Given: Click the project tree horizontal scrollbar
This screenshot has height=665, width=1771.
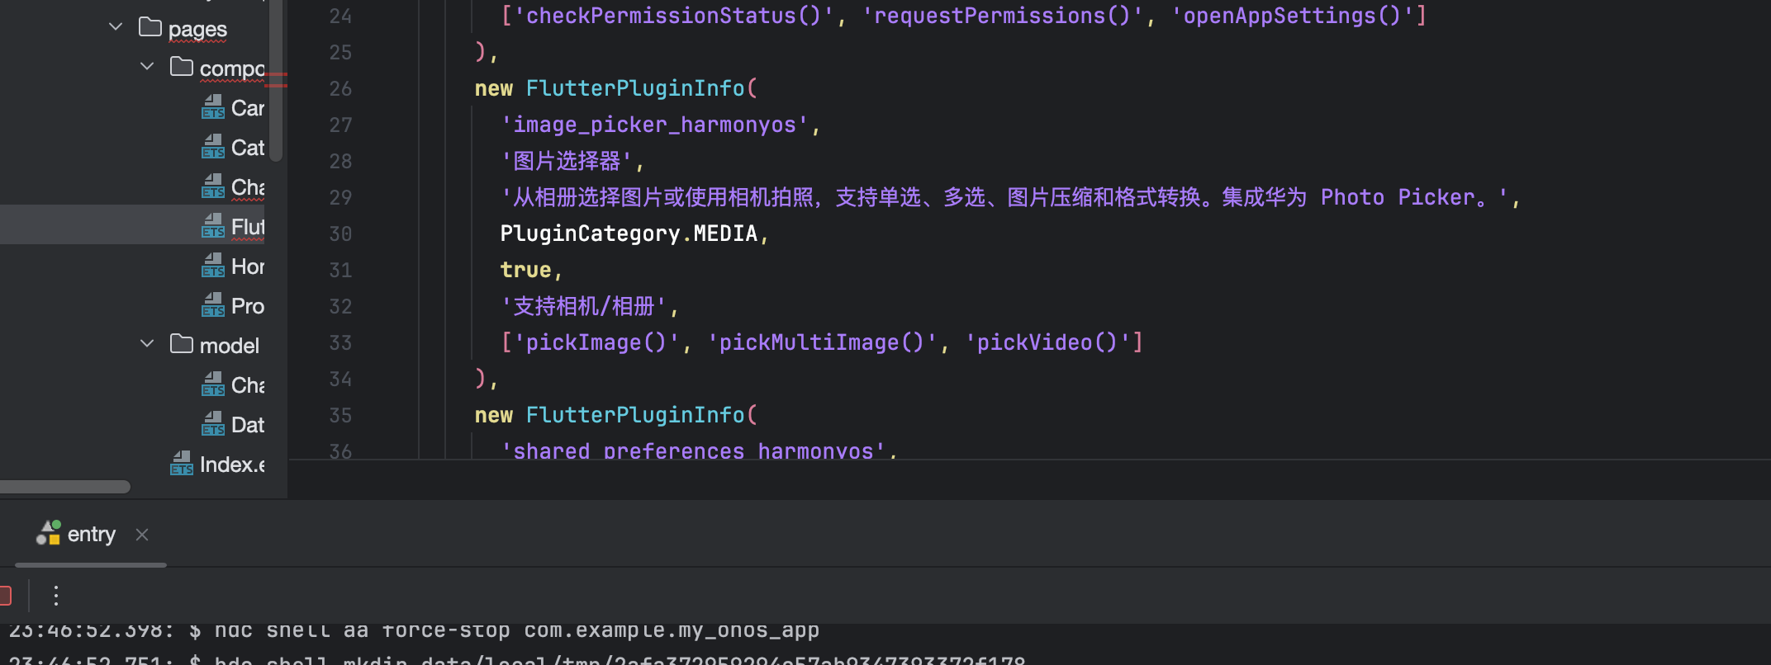Looking at the screenshot, I should (65, 487).
